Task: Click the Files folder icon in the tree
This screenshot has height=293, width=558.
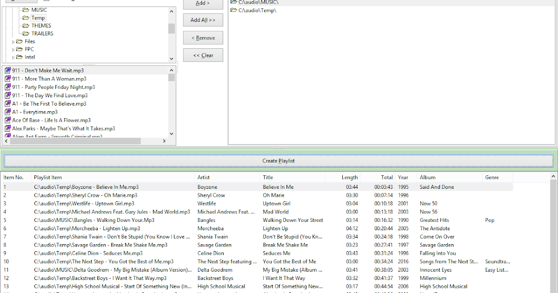Action: pyautogui.click(x=20, y=41)
